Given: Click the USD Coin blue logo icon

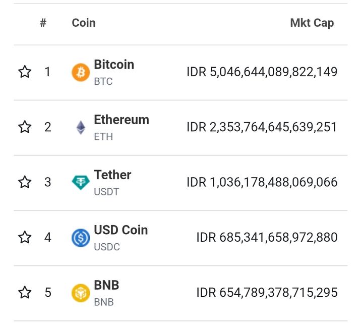Looking at the screenshot, I should (81, 237).
